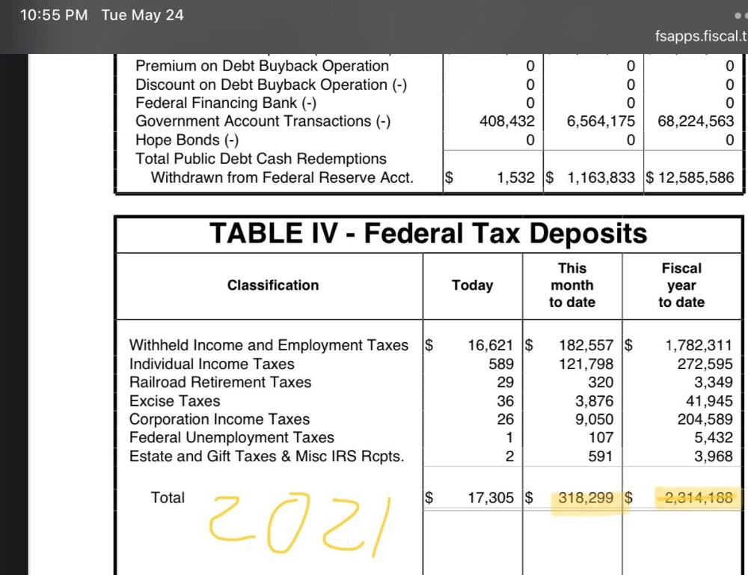Screen dimensions: 748x575
Task: Select the This month to date header
Action: coord(572,285)
